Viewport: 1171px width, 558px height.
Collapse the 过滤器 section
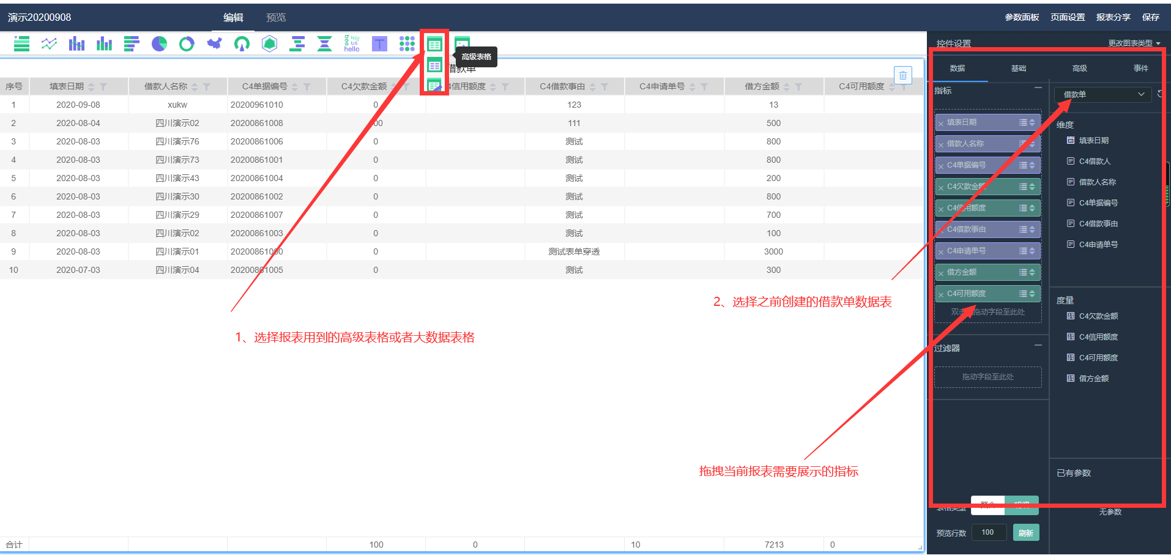1038,346
